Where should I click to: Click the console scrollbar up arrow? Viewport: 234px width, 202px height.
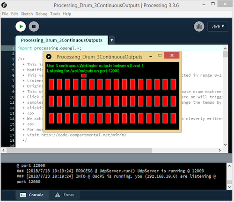click(229, 166)
